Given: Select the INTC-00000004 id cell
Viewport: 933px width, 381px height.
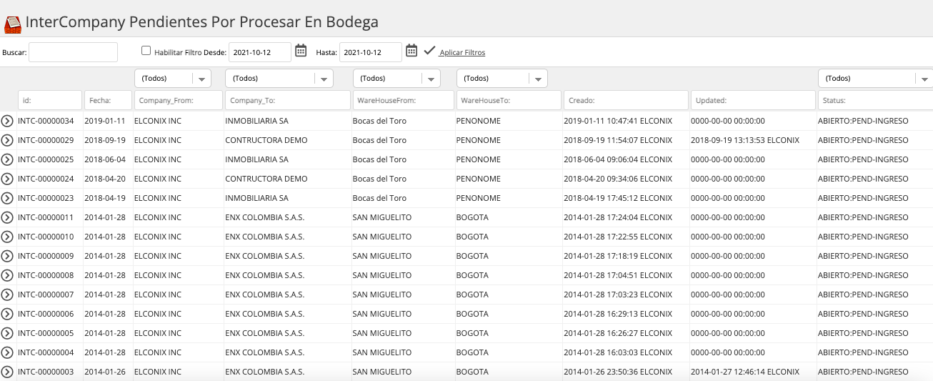Looking at the screenshot, I should pos(46,352).
